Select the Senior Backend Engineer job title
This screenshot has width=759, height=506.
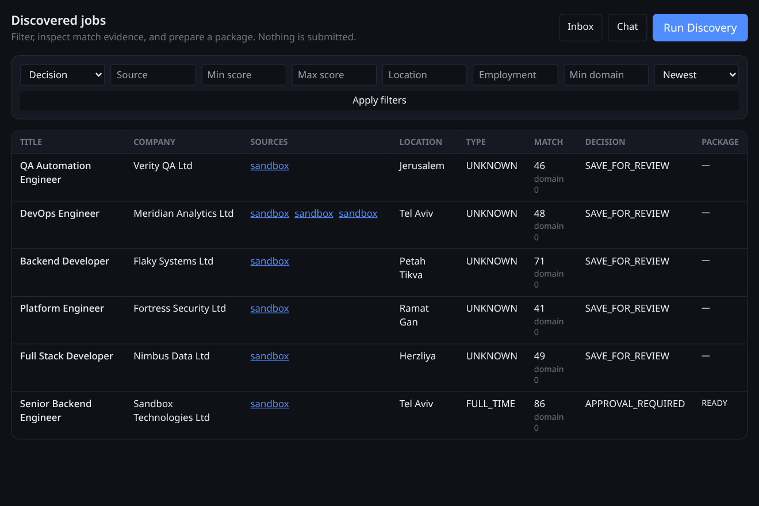point(56,411)
